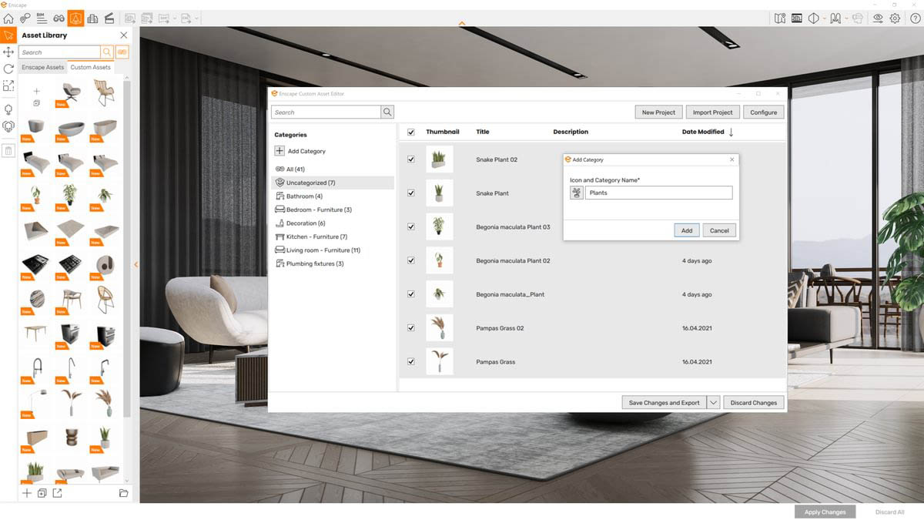Click Add to create Plants category

pyautogui.click(x=686, y=230)
